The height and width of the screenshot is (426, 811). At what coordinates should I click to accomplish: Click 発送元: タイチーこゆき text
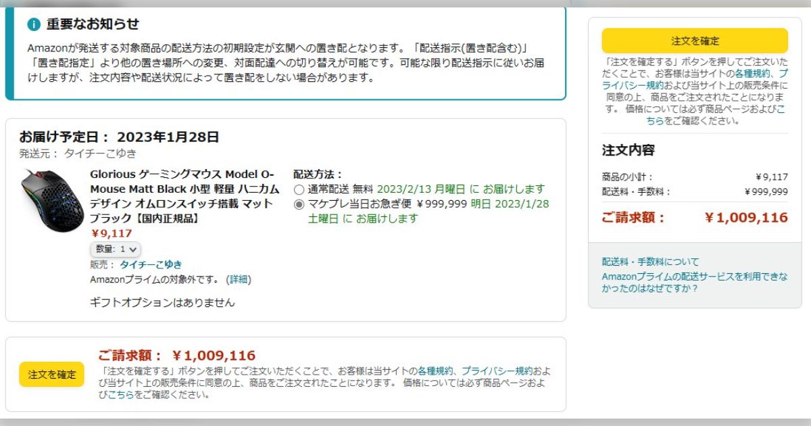coord(78,153)
